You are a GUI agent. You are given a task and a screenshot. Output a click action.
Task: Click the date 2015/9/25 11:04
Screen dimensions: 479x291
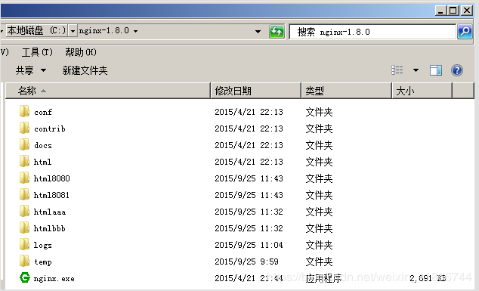(249, 245)
